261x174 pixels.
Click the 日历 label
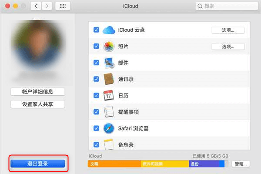pos(123,96)
